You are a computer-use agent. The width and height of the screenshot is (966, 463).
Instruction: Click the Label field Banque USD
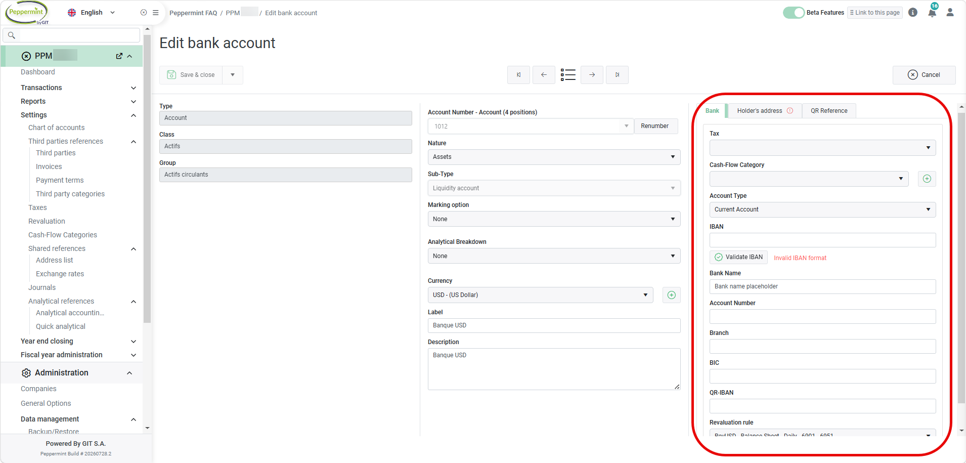coord(554,325)
